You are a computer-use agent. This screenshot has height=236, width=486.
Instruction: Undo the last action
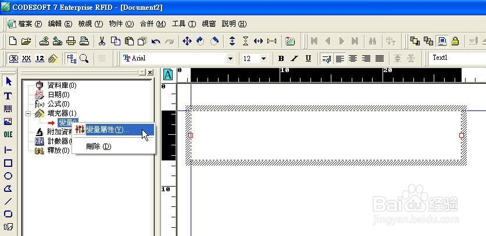pyautogui.click(x=156, y=41)
